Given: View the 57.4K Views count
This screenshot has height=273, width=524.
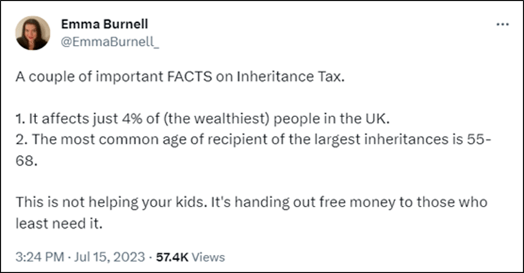Looking at the screenshot, I should click(x=191, y=257).
